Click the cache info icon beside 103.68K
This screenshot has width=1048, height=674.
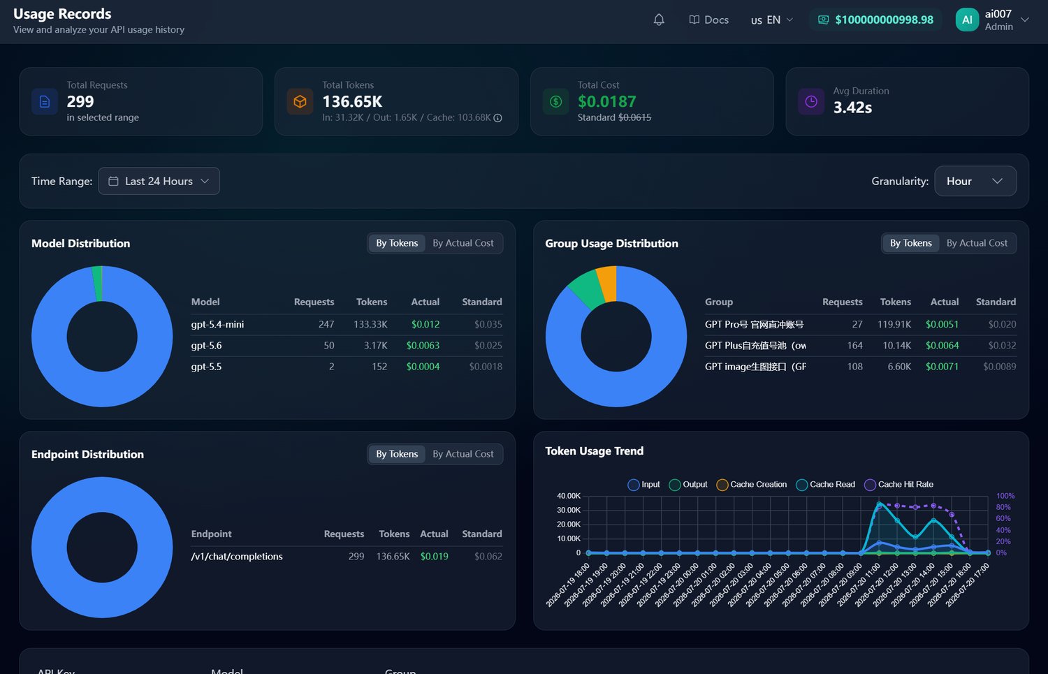(x=498, y=118)
